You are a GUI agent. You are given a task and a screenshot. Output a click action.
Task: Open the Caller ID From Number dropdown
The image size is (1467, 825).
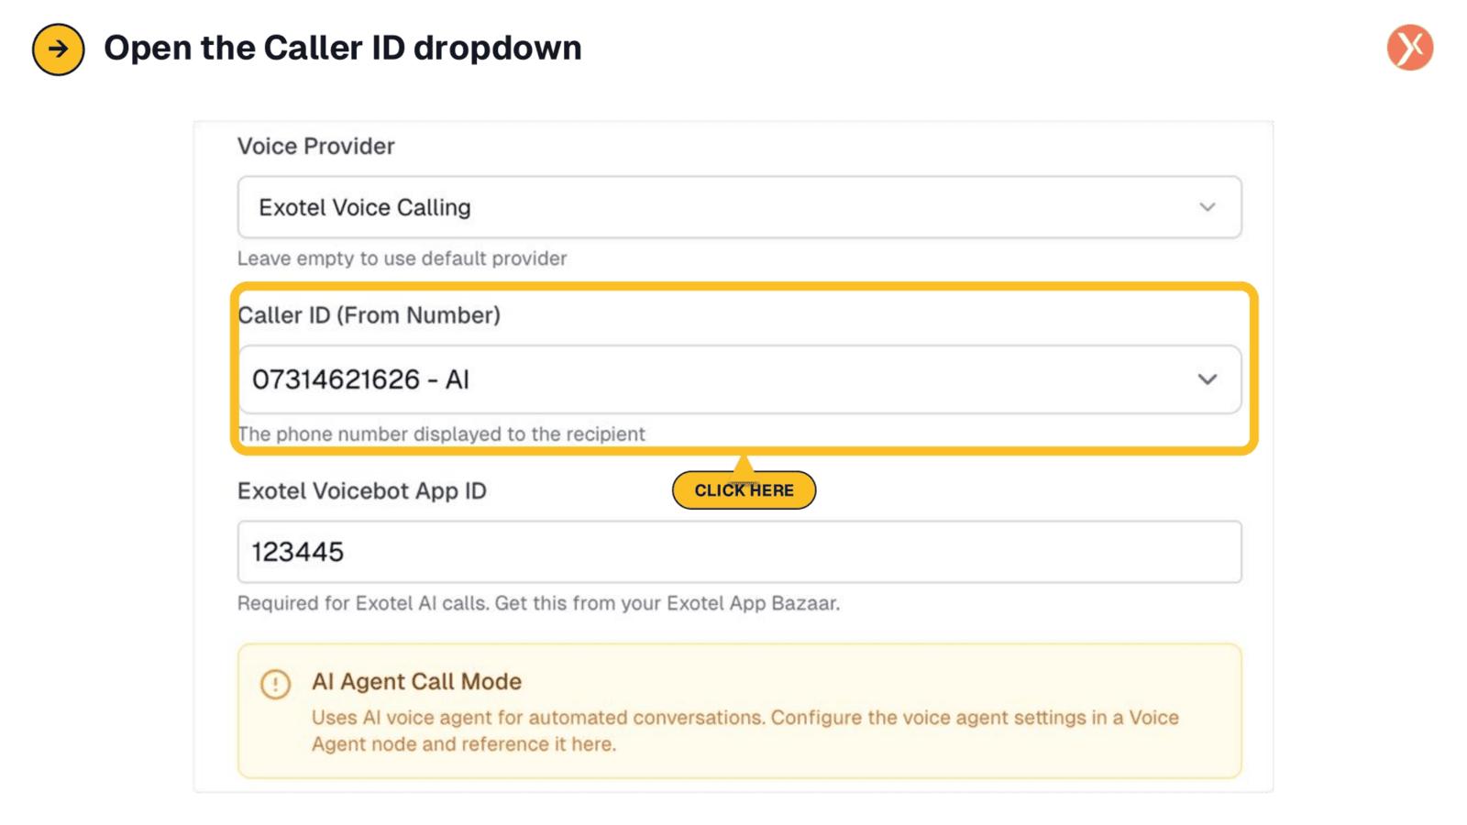(x=739, y=379)
